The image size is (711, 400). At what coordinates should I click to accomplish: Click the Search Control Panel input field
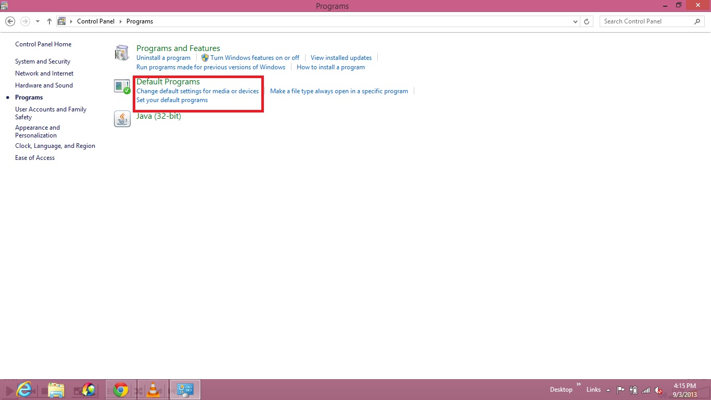coord(645,21)
